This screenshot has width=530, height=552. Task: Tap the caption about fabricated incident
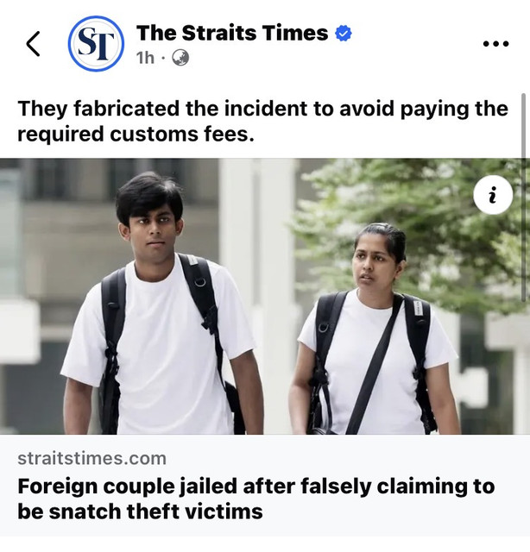(263, 121)
